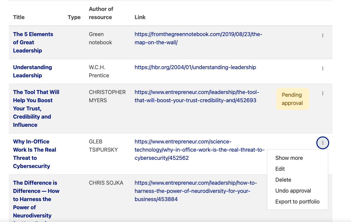The width and height of the screenshot is (351, 222).
Task: Open three-dot menu for Christopher Myers resource
Action: (x=322, y=93)
